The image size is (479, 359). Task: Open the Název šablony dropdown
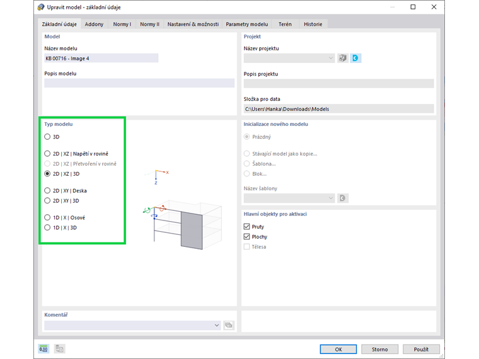click(289, 198)
